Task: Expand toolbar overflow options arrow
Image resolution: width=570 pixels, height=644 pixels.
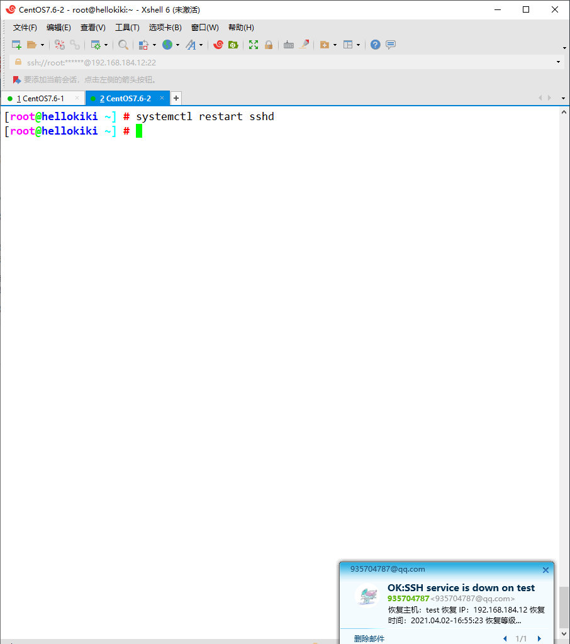Action: click(564, 48)
